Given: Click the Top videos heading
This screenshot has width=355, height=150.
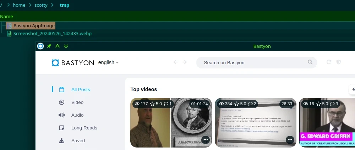Looking at the screenshot, I should pos(144,89).
